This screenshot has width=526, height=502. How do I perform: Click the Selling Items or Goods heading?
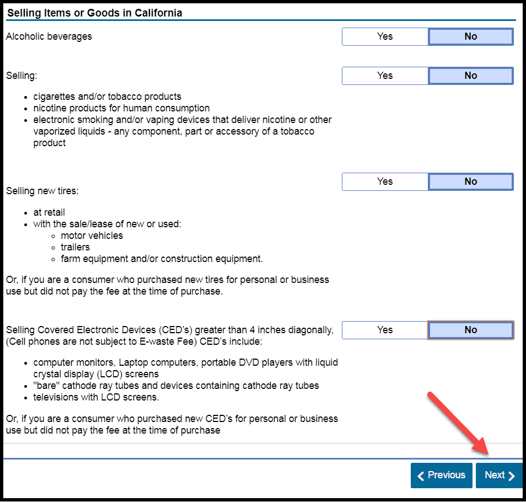[x=94, y=13]
